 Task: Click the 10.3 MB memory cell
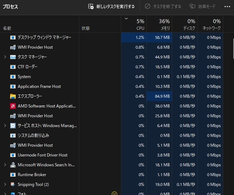click(159, 86)
